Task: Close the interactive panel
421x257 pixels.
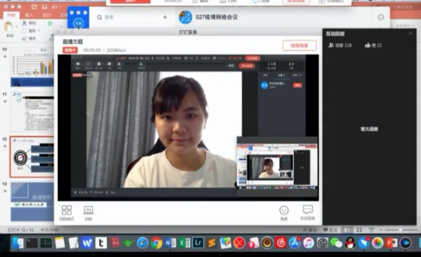Action: click(x=410, y=33)
